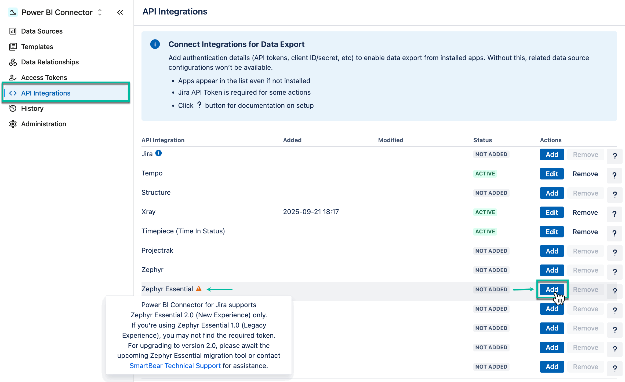Click the info icon next to Jira
This screenshot has width=625, height=382.
coord(159,153)
